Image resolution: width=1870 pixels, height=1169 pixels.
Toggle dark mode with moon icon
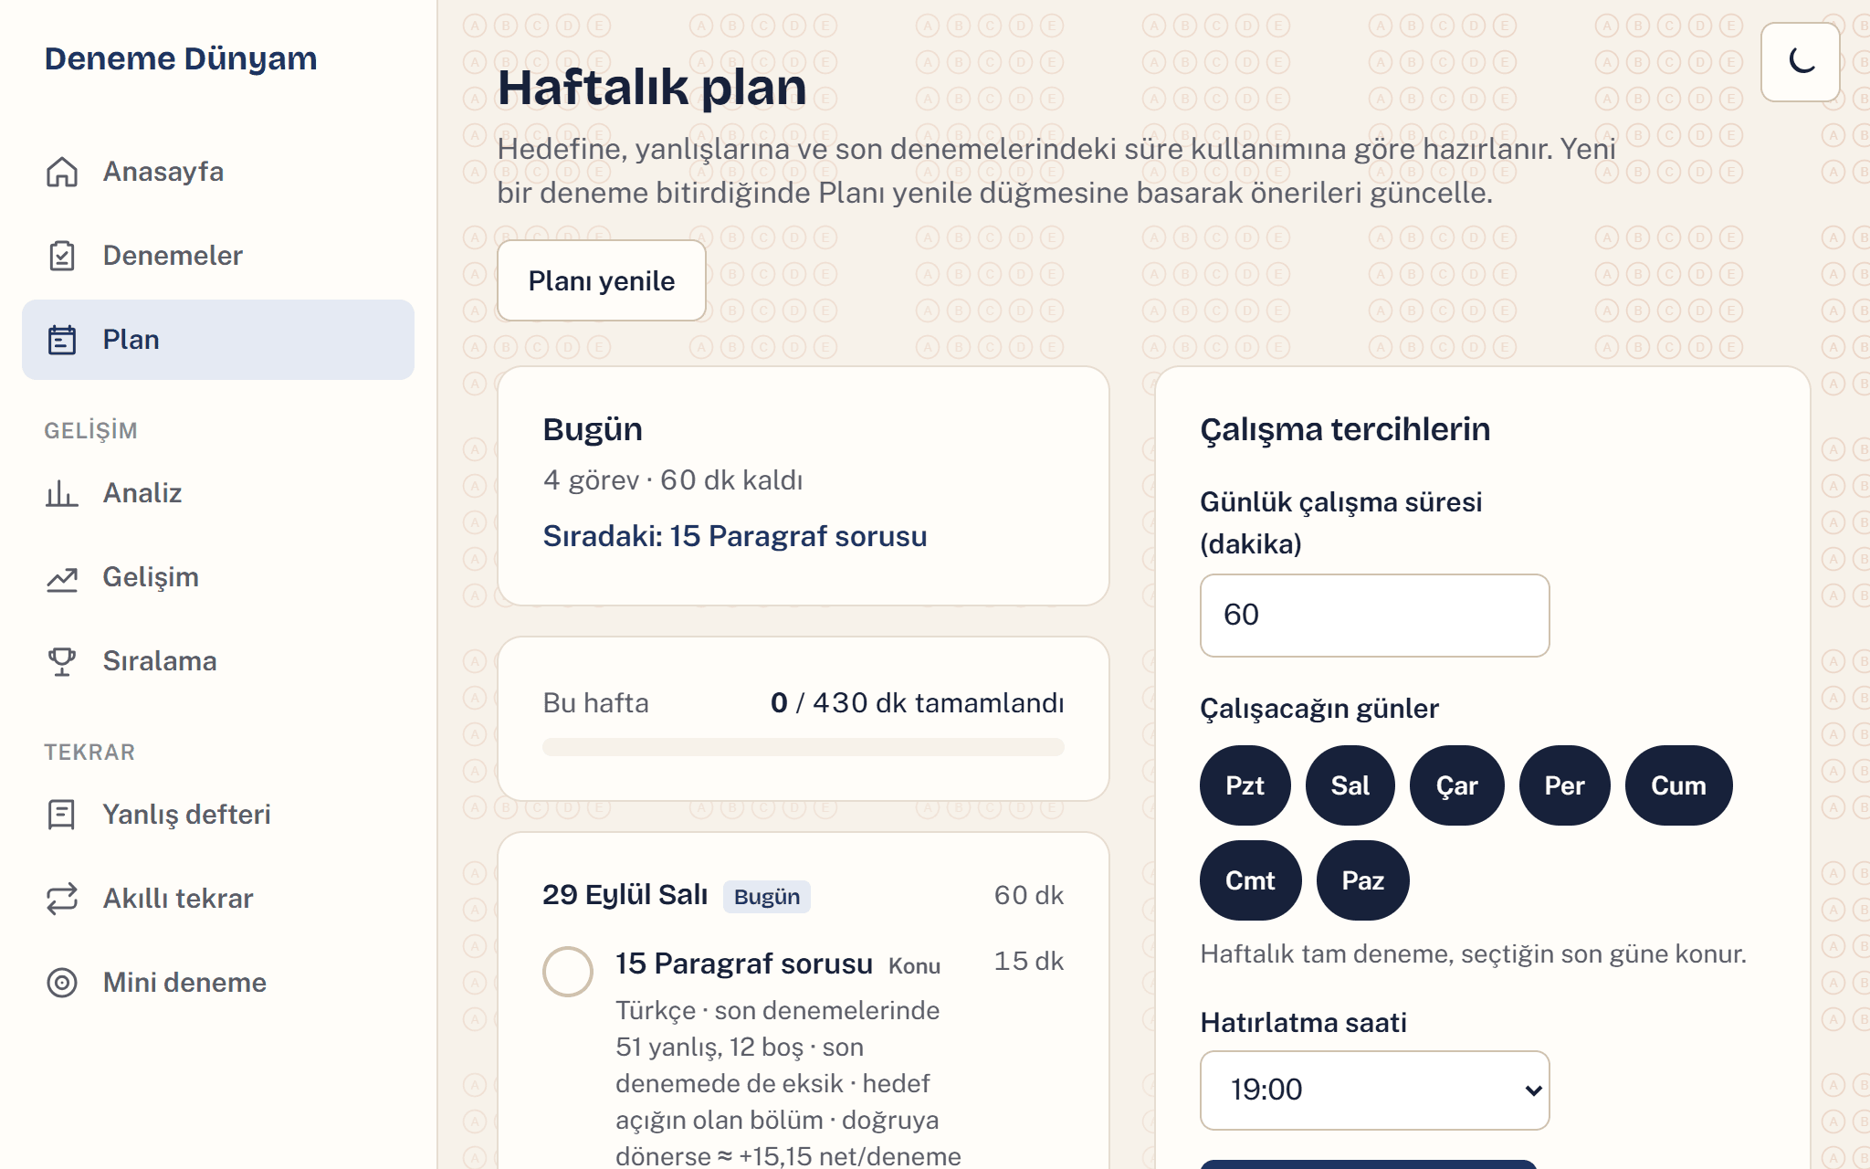pos(1801,62)
